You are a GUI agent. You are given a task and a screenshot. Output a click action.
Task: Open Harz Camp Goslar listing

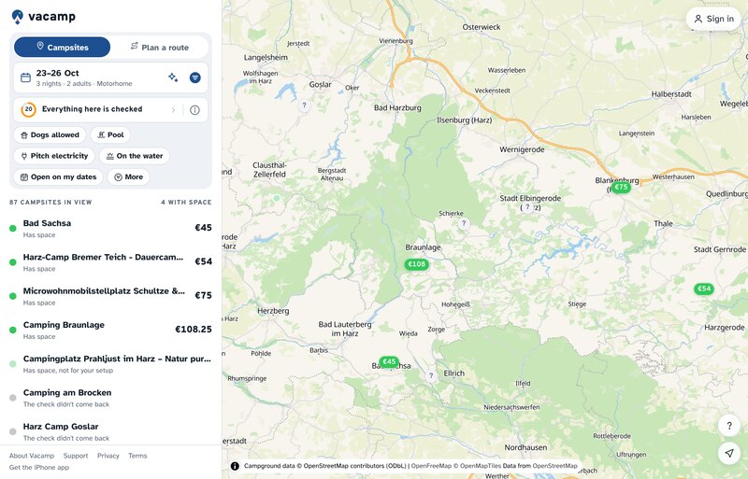(110, 430)
